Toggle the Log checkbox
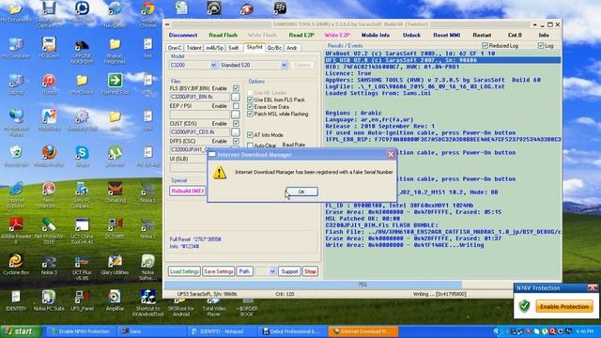The image size is (601, 338). [x=541, y=46]
